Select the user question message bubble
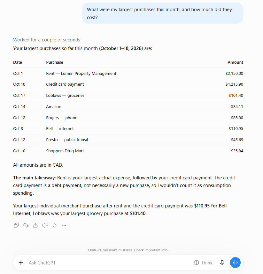 (x=163, y=13)
